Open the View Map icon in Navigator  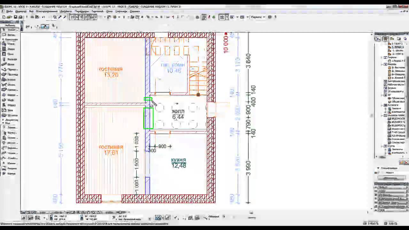point(392,39)
